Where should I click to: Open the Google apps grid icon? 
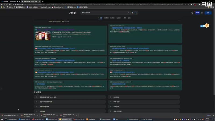tap(202, 13)
